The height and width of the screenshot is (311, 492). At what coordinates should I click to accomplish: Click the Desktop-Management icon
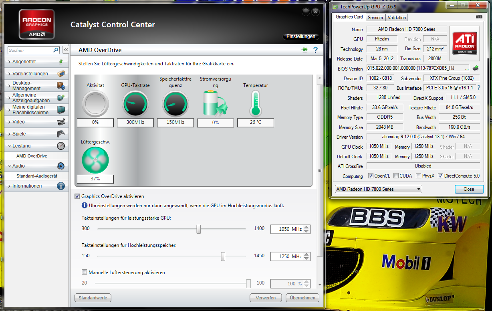tap(60, 86)
